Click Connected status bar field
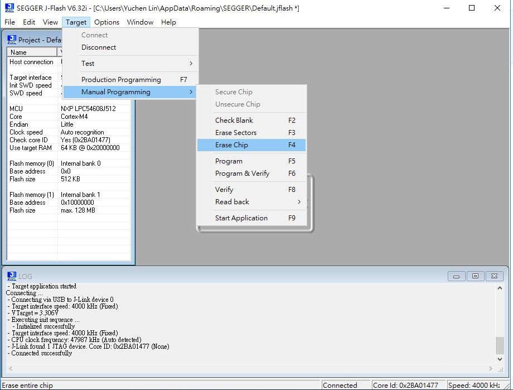Screen dimensions: 513x390 346,385
